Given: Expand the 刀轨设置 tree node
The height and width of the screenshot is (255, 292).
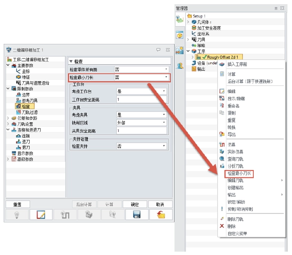Looking at the screenshot, I should pos(8,124).
